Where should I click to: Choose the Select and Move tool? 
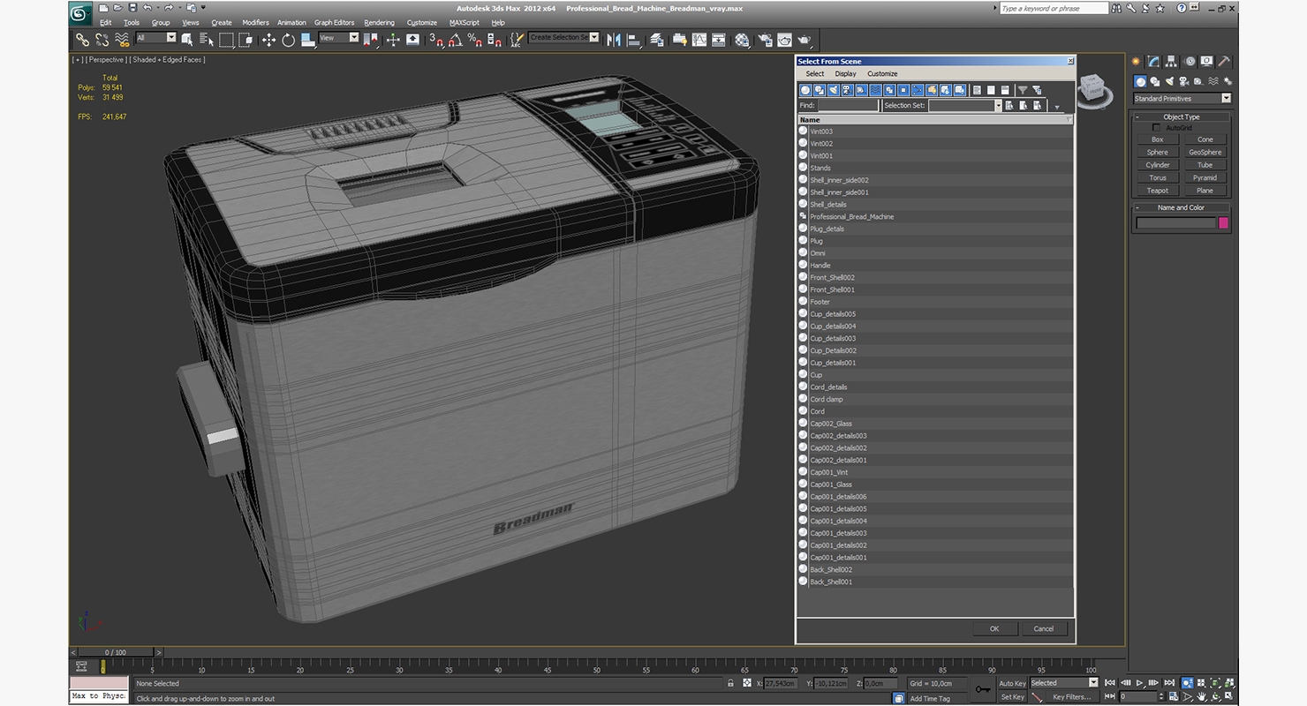point(268,40)
